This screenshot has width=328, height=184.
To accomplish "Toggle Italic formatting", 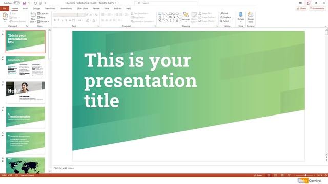I will tap(58, 20).
